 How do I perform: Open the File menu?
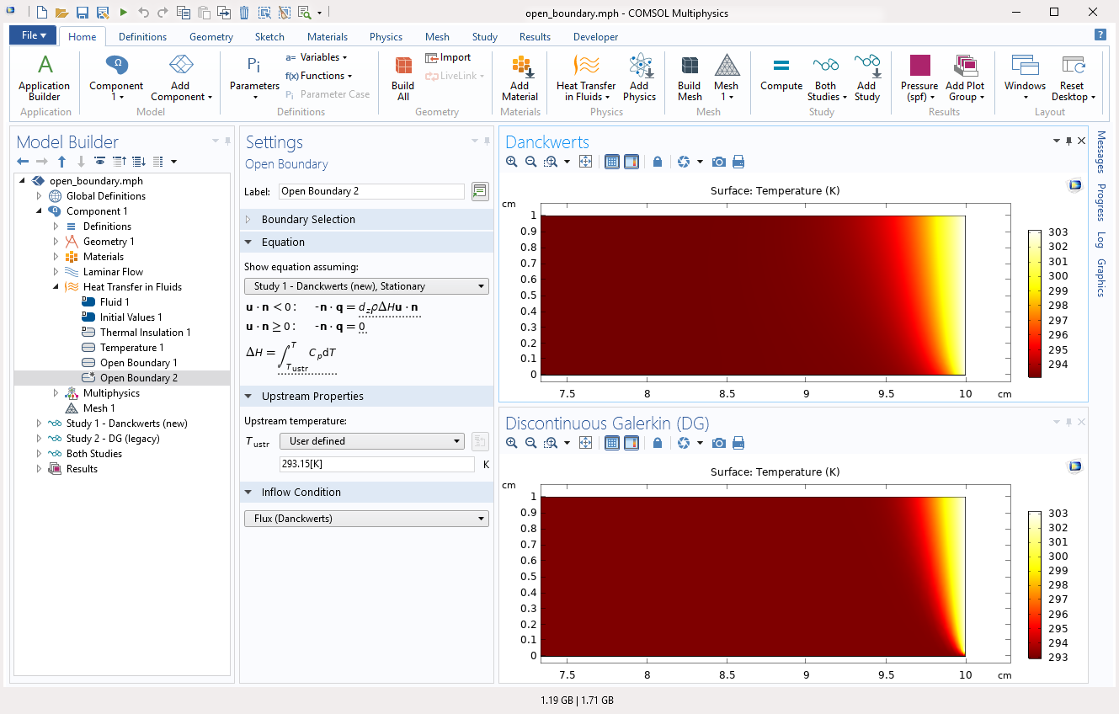coord(34,35)
